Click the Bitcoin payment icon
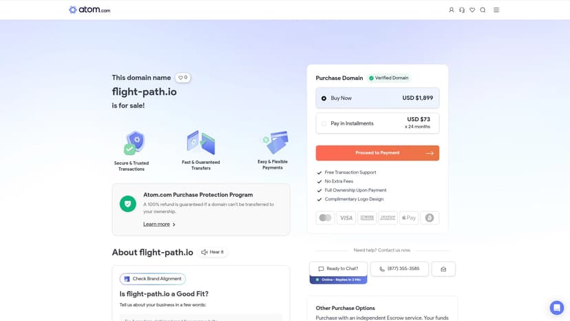Screen dimensions: 570x321 pos(430,218)
